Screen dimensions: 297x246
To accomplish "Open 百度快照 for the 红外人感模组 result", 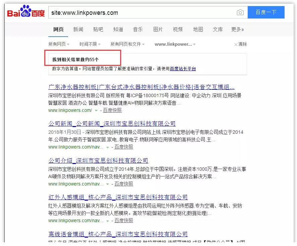I will pyautogui.click(x=124, y=220).
